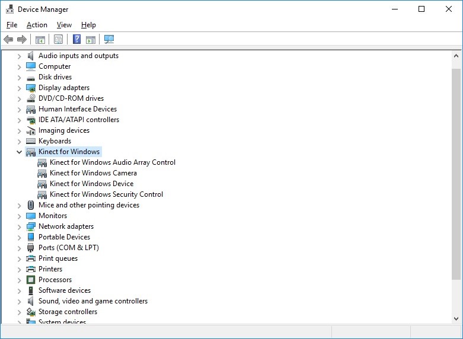Image resolution: width=463 pixels, height=339 pixels.
Task: Minimize the Device Manager window
Action: [x=395, y=9]
